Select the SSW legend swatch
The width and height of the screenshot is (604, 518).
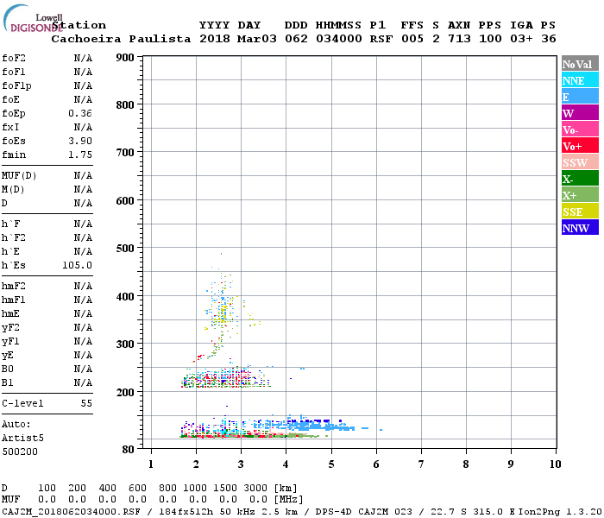pyautogui.click(x=580, y=162)
